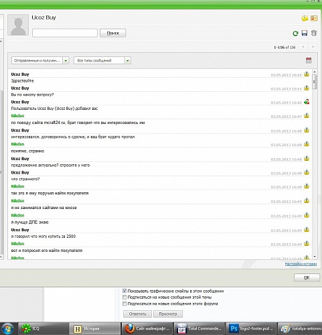Select message 'я лучше ДЛЕ знаю'
Viewport: 322px width, 335px height.
point(29,222)
